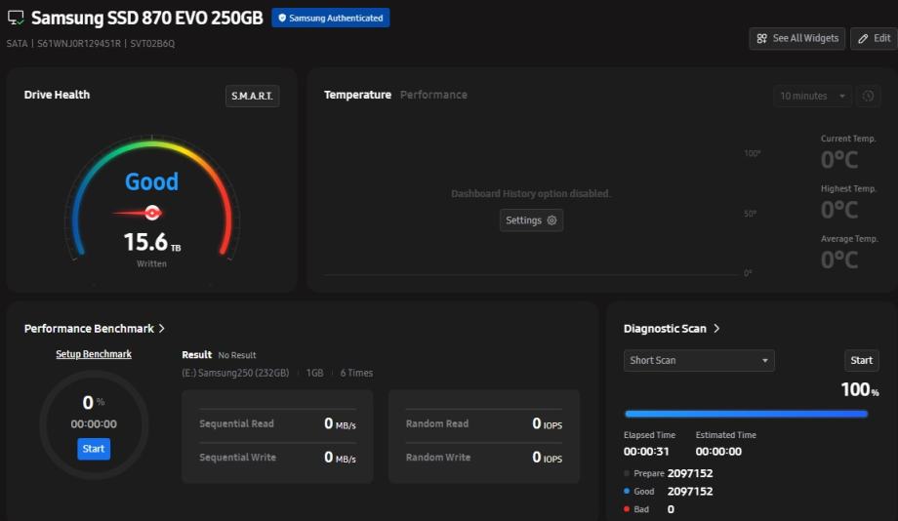Viewport: 898px width, 521px height.
Task: Click the 'No Result' label
Action: click(237, 355)
